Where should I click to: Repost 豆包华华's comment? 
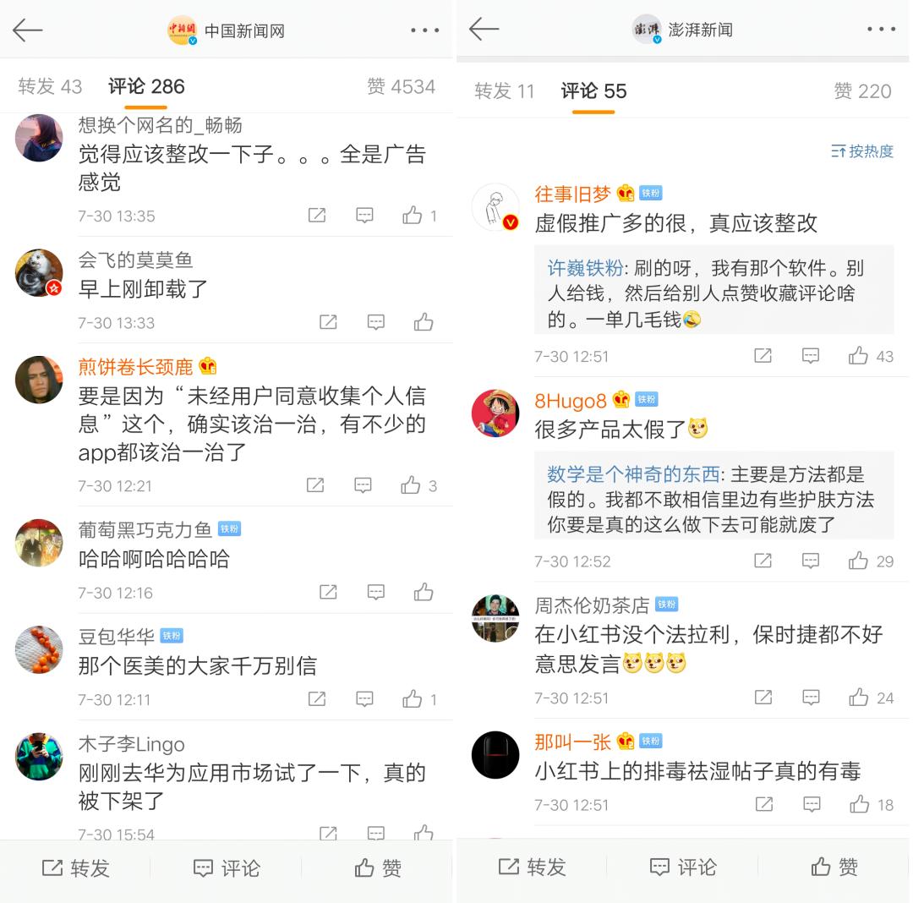[x=317, y=698]
